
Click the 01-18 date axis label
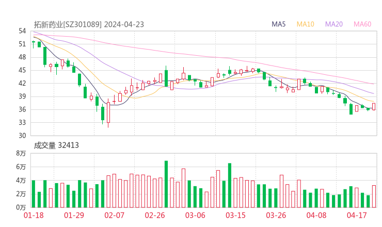point(34,215)
